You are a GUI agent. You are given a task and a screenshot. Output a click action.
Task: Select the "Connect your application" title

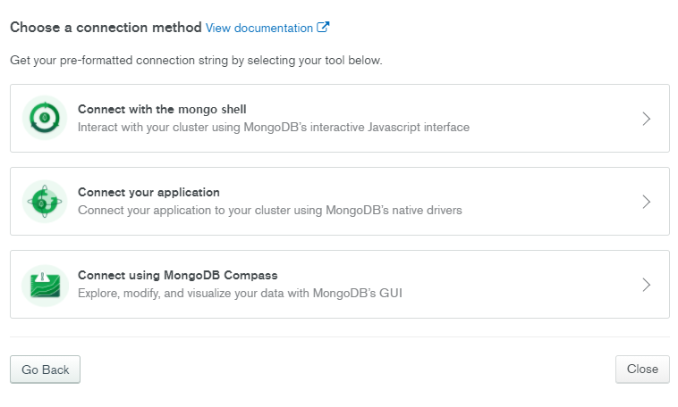click(148, 192)
